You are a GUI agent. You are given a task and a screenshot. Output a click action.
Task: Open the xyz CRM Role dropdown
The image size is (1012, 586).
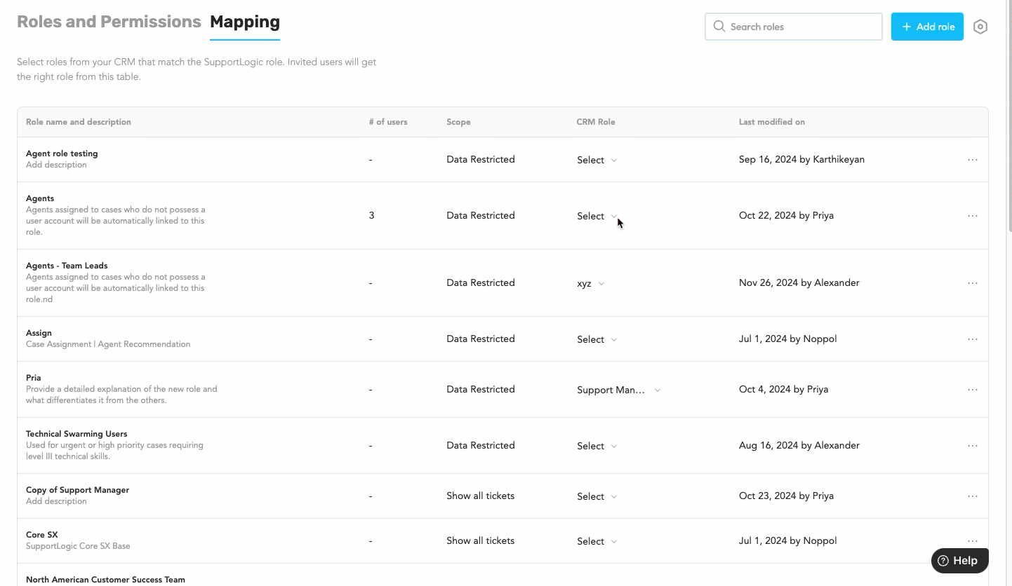coord(591,283)
